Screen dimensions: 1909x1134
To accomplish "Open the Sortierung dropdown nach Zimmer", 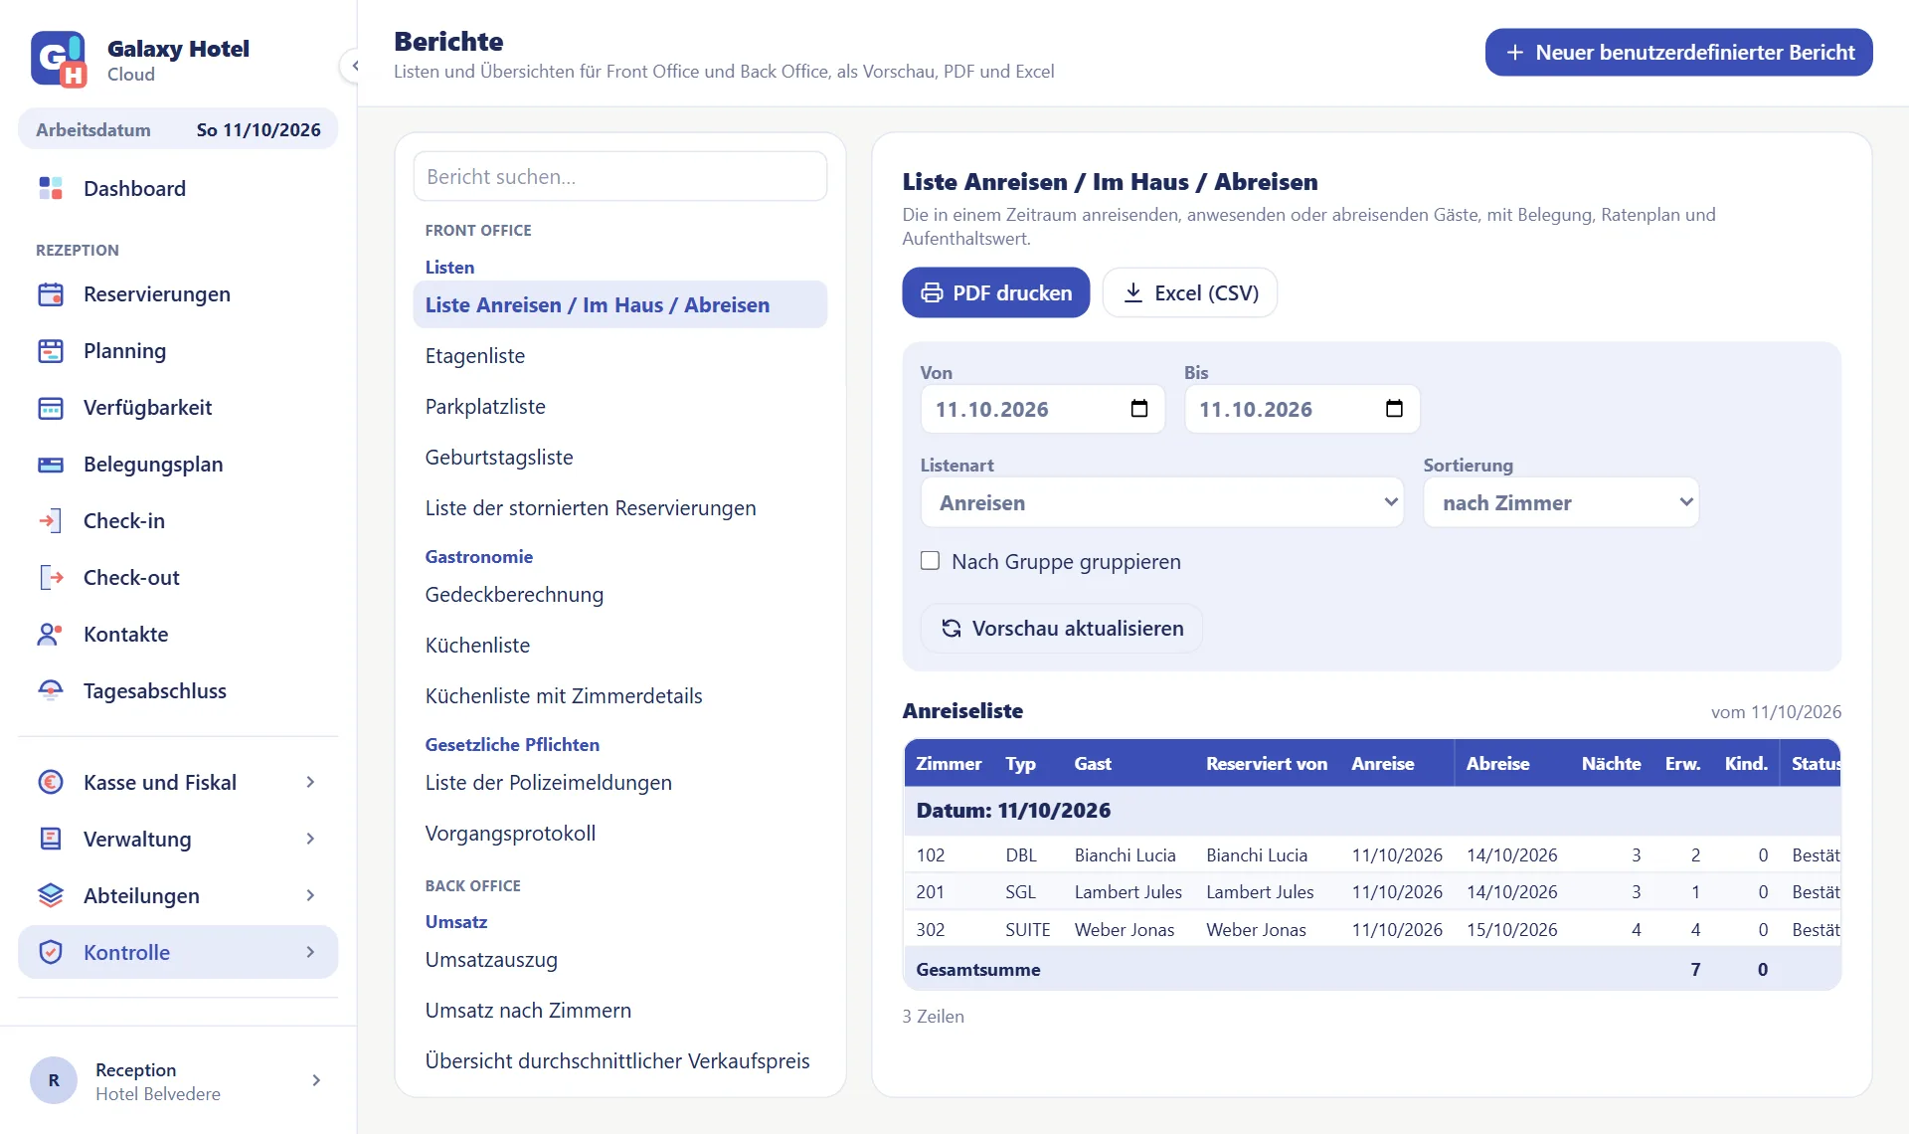I will (1561, 503).
